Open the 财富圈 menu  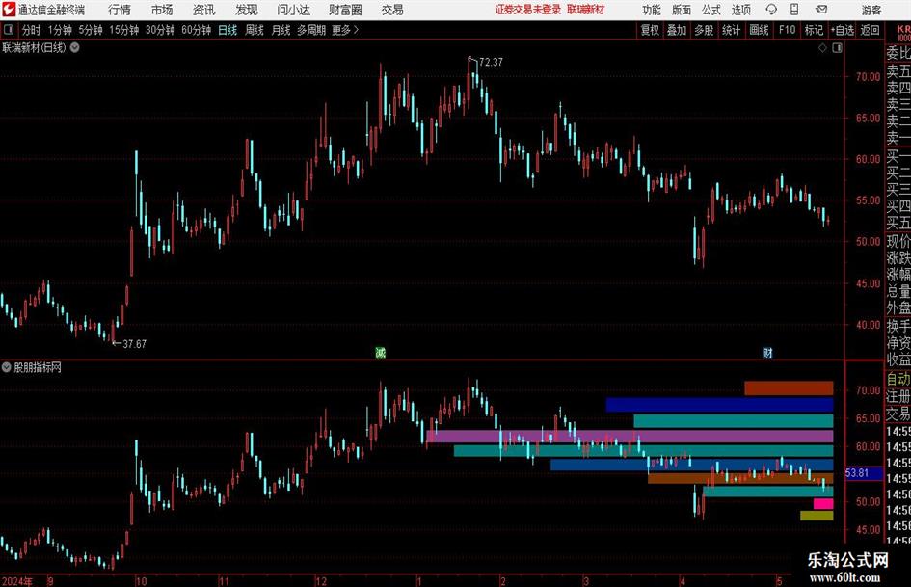[x=345, y=10]
